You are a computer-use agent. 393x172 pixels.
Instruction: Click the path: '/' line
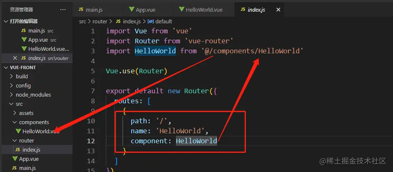click(151, 121)
